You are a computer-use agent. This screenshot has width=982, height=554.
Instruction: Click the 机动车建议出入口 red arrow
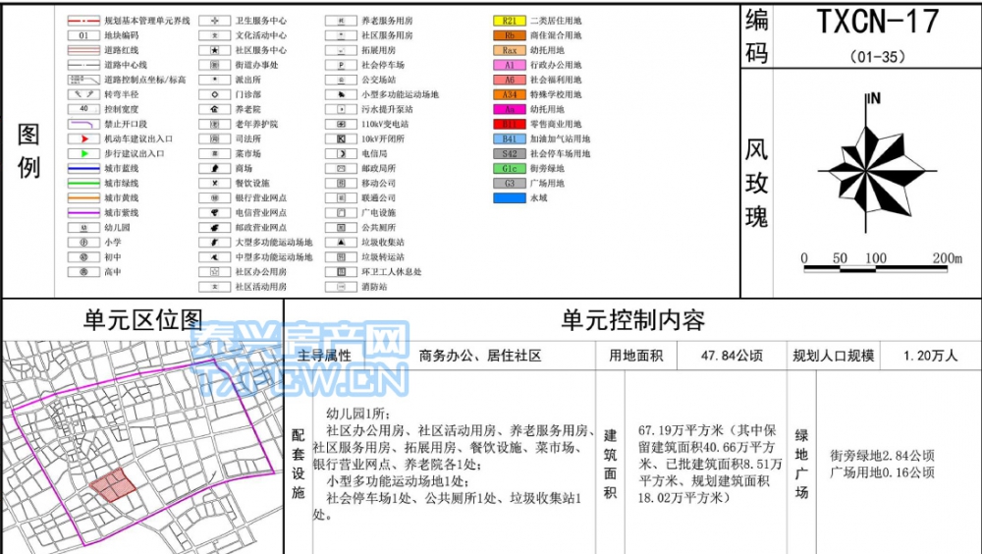click(83, 138)
